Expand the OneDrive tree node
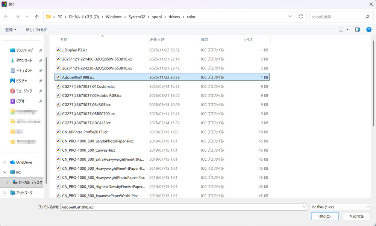 [x=5, y=162]
